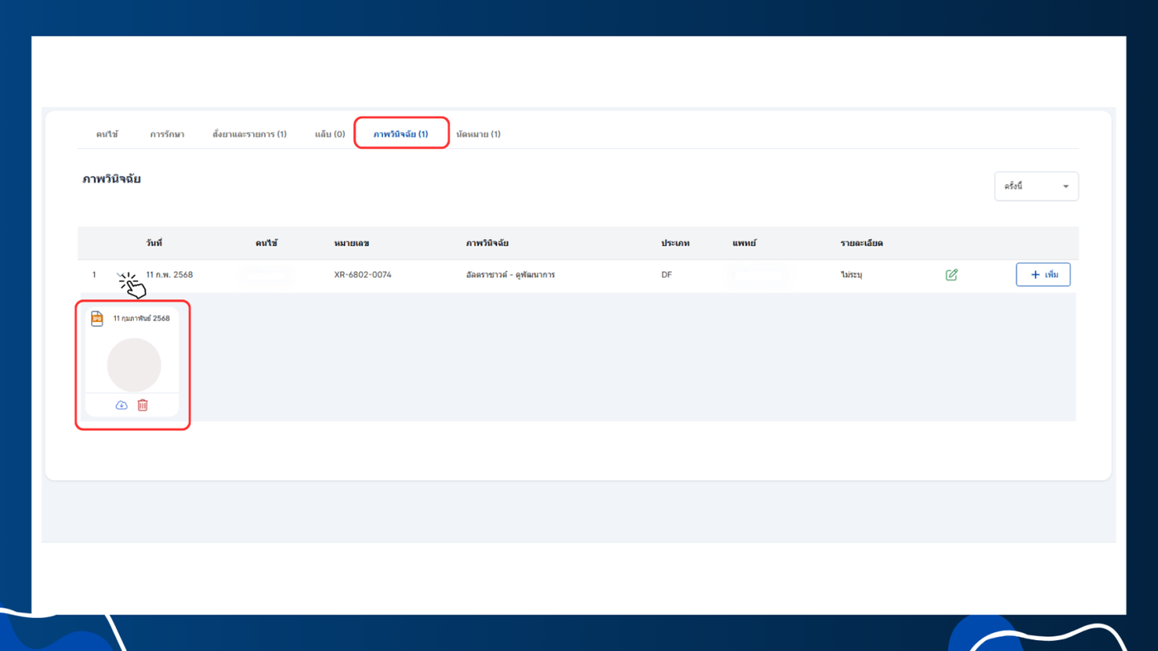Delete the image using red trash icon
1158x651 pixels.
coord(142,405)
